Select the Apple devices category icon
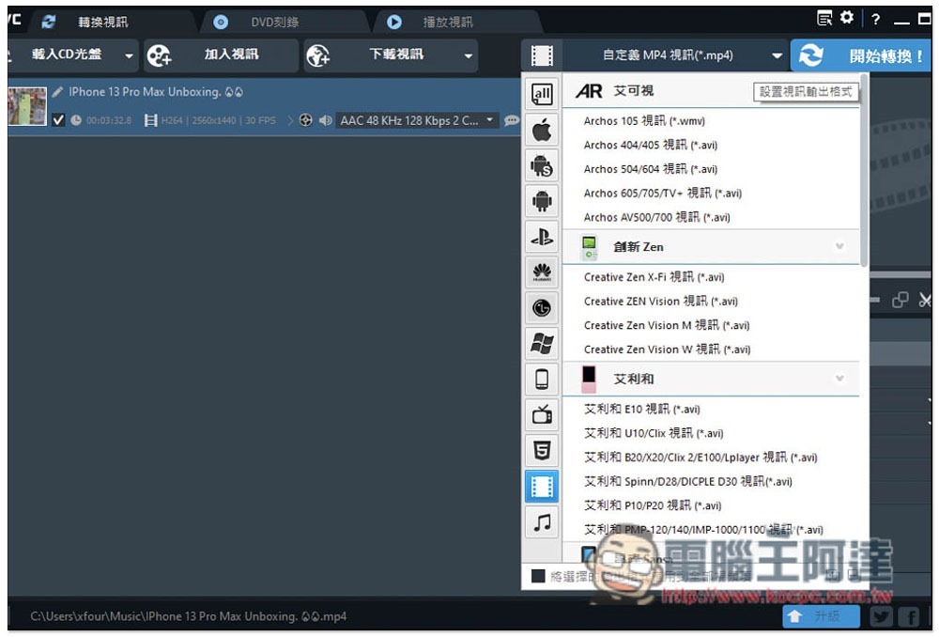Image resolution: width=939 pixels, height=637 pixels. tap(542, 130)
